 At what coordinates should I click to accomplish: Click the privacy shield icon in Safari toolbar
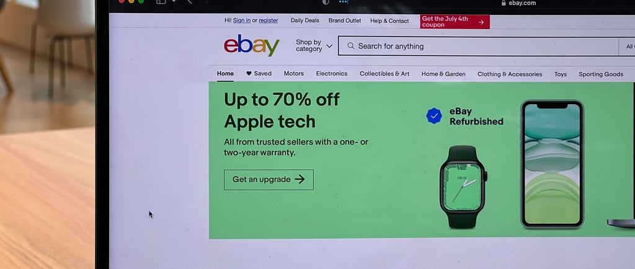[325, 2]
